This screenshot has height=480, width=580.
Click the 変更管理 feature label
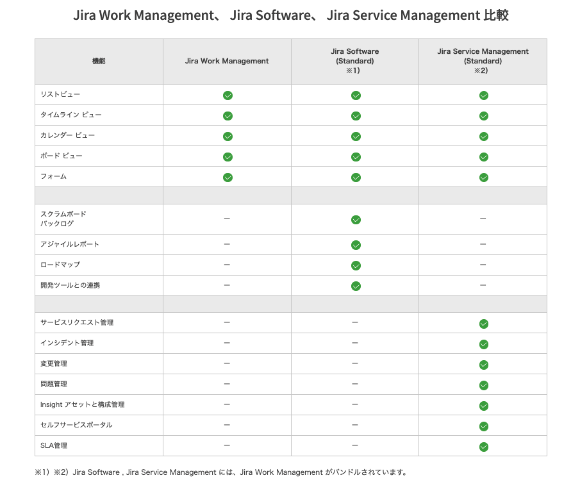[54, 363]
